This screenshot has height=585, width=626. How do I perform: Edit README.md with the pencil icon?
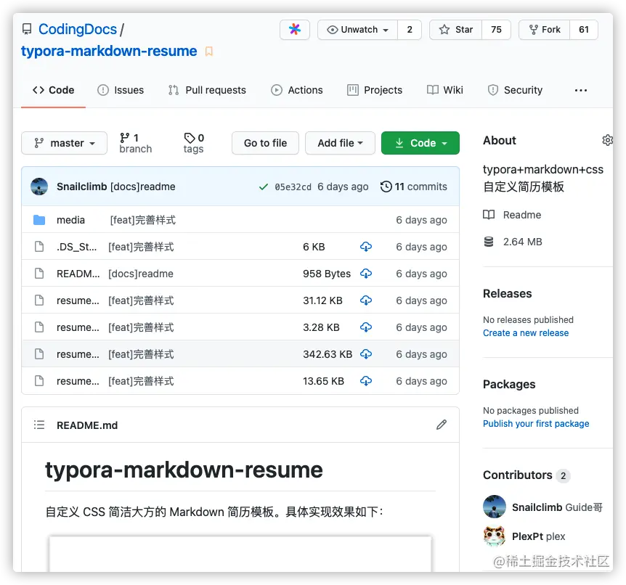click(441, 425)
